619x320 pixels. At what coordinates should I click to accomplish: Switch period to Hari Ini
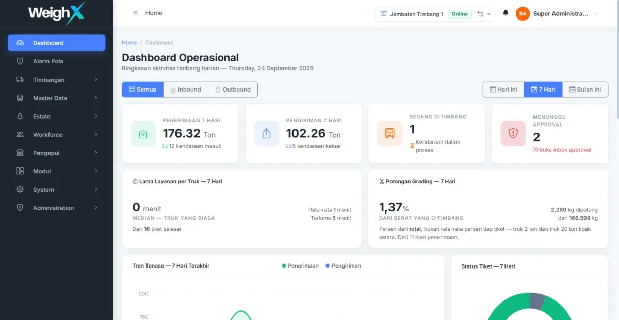pos(503,90)
